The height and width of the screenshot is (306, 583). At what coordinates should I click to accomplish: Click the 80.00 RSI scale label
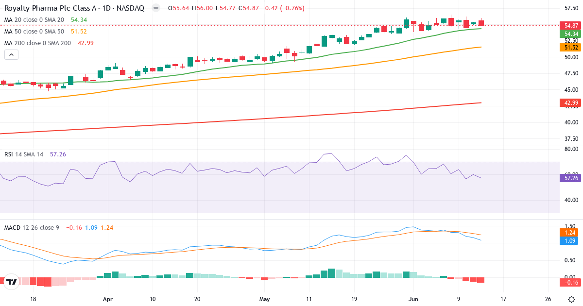coord(571,149)
